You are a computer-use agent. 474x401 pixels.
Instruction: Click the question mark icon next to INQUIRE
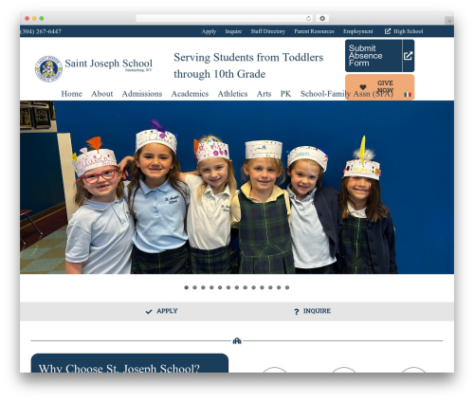pyautogui.click(x=297, y=312)
